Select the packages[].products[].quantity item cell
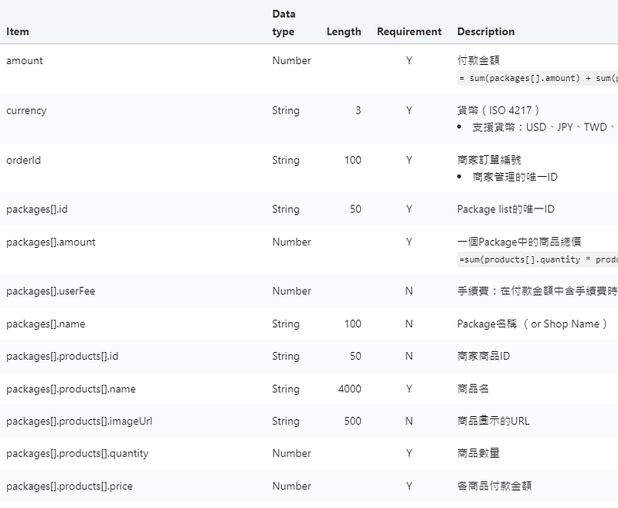The image size is (618, 508). tap(77, 453)
